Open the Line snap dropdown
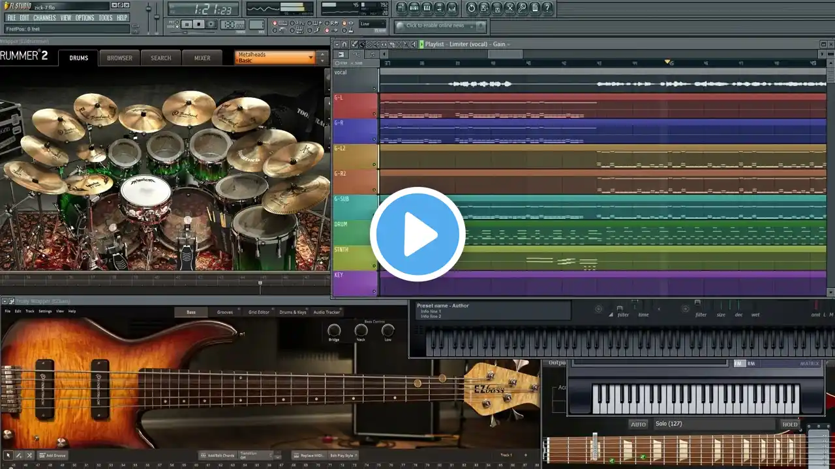Image resolution: width=835 pixels, height=469 pixels. [372, 24]
